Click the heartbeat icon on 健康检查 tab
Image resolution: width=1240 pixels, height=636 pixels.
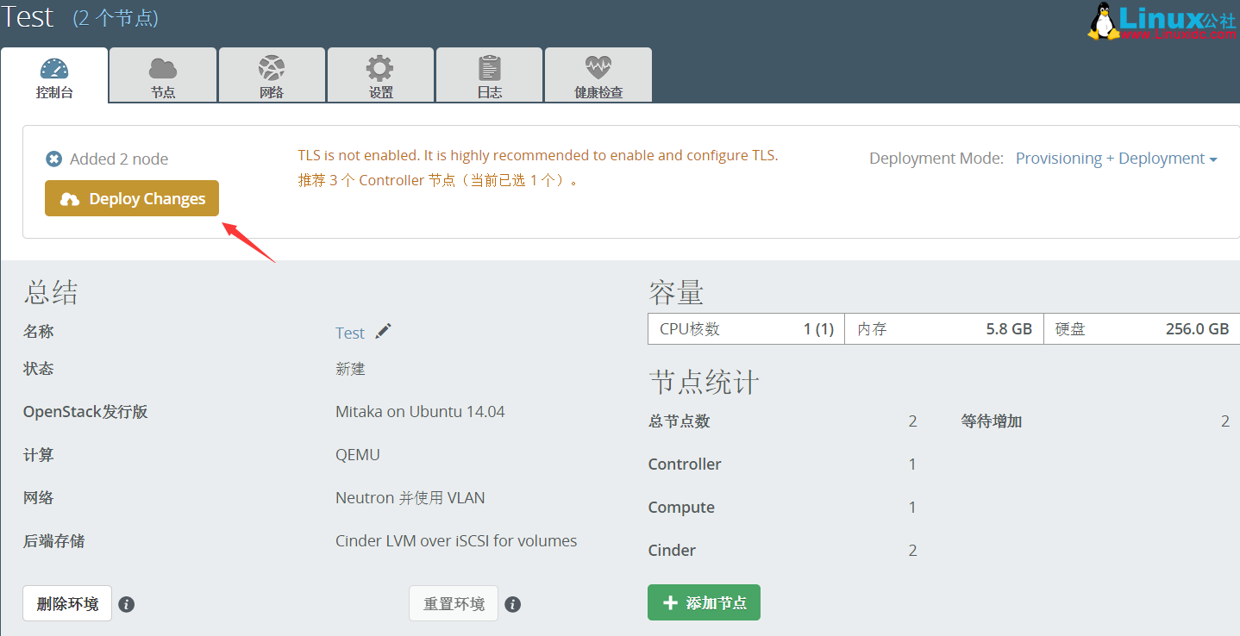(x=598, y=65)
